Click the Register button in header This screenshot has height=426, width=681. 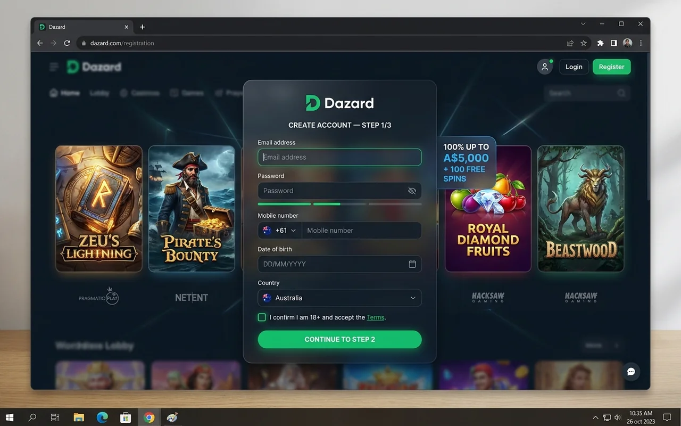[x=612, y=67]
